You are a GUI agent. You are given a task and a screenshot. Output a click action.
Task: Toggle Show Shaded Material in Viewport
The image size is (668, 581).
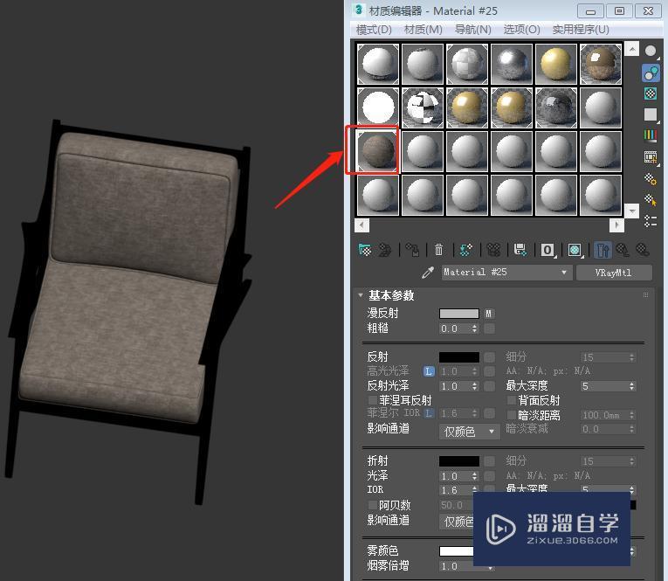point(575,250)
